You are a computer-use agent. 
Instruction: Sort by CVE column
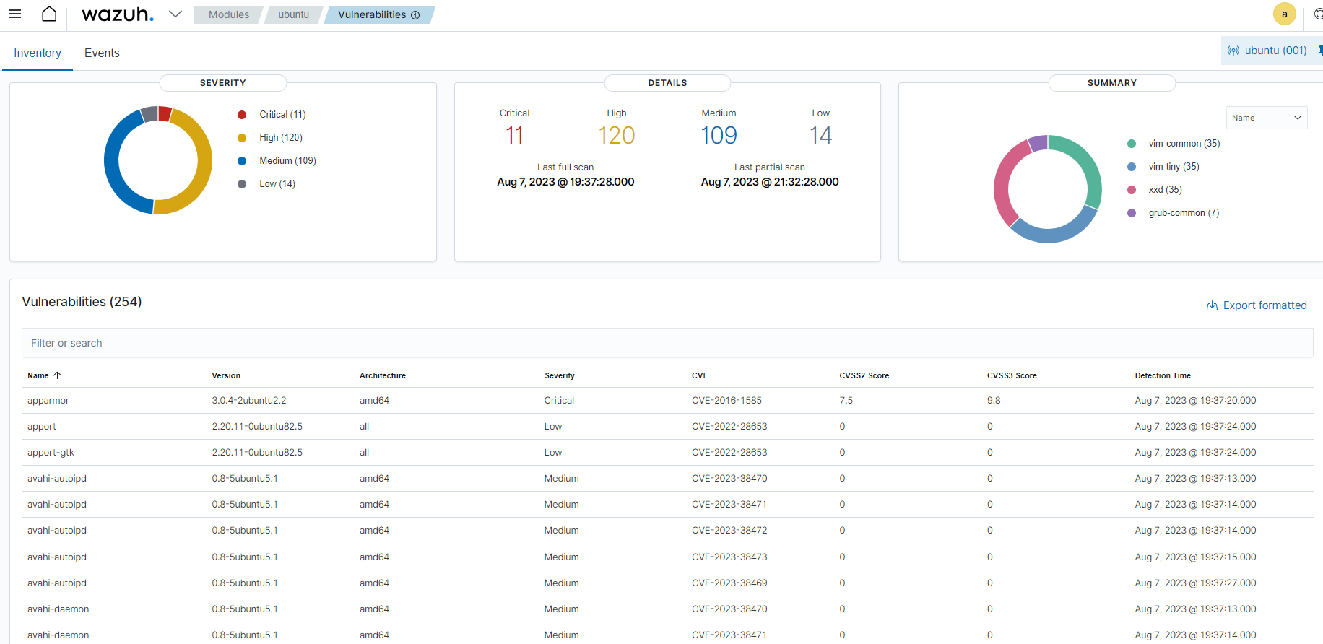pyautogui.click(x=700, y=375)
